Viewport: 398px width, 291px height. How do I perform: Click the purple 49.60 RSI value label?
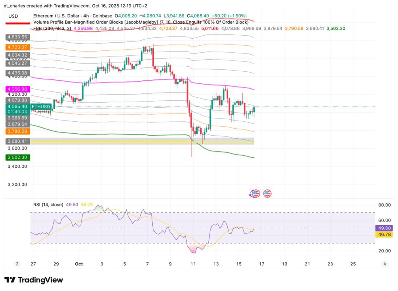(384, 229)
